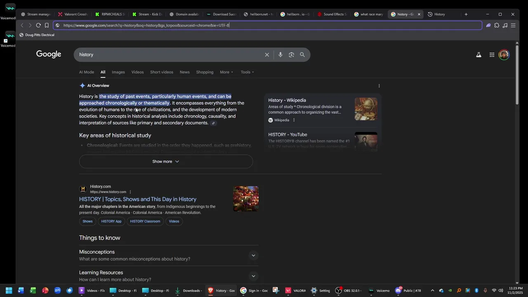528x297 pixels.
Task: Click the magnifying glass search button
Action: pos(302,54)
